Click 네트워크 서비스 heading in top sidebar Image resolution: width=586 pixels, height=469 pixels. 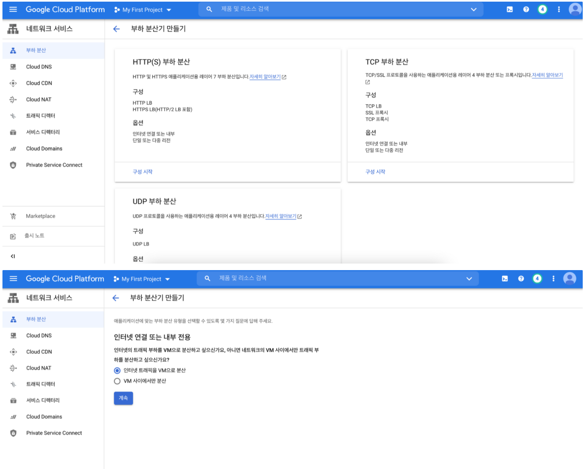[49, 29]
